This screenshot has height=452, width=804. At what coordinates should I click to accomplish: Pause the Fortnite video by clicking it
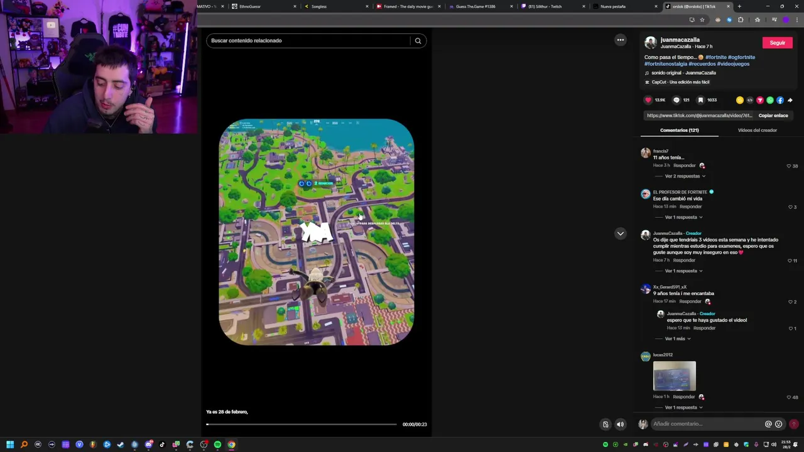click(317, 232)
